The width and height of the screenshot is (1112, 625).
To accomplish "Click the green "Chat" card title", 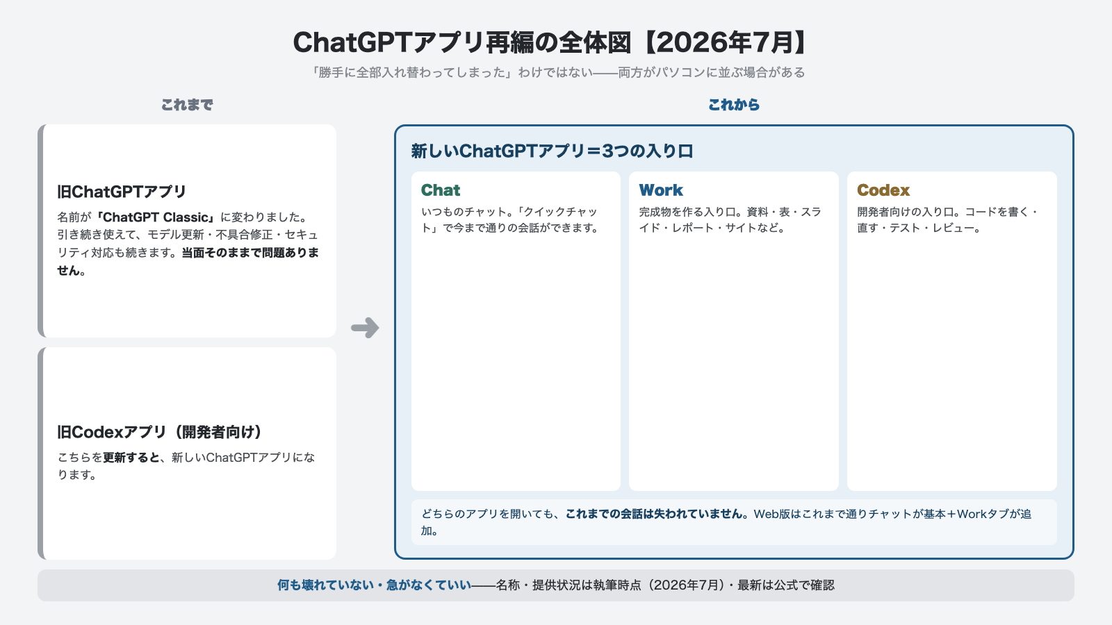I will click(441, 190).
